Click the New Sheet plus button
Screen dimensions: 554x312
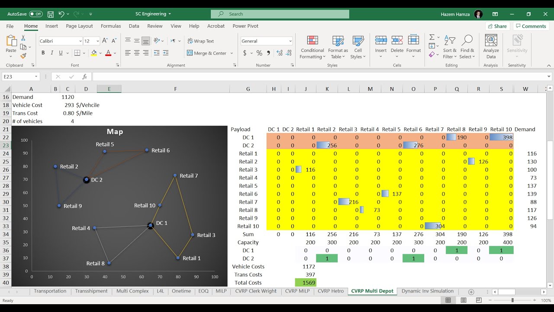tap(471, 292)
